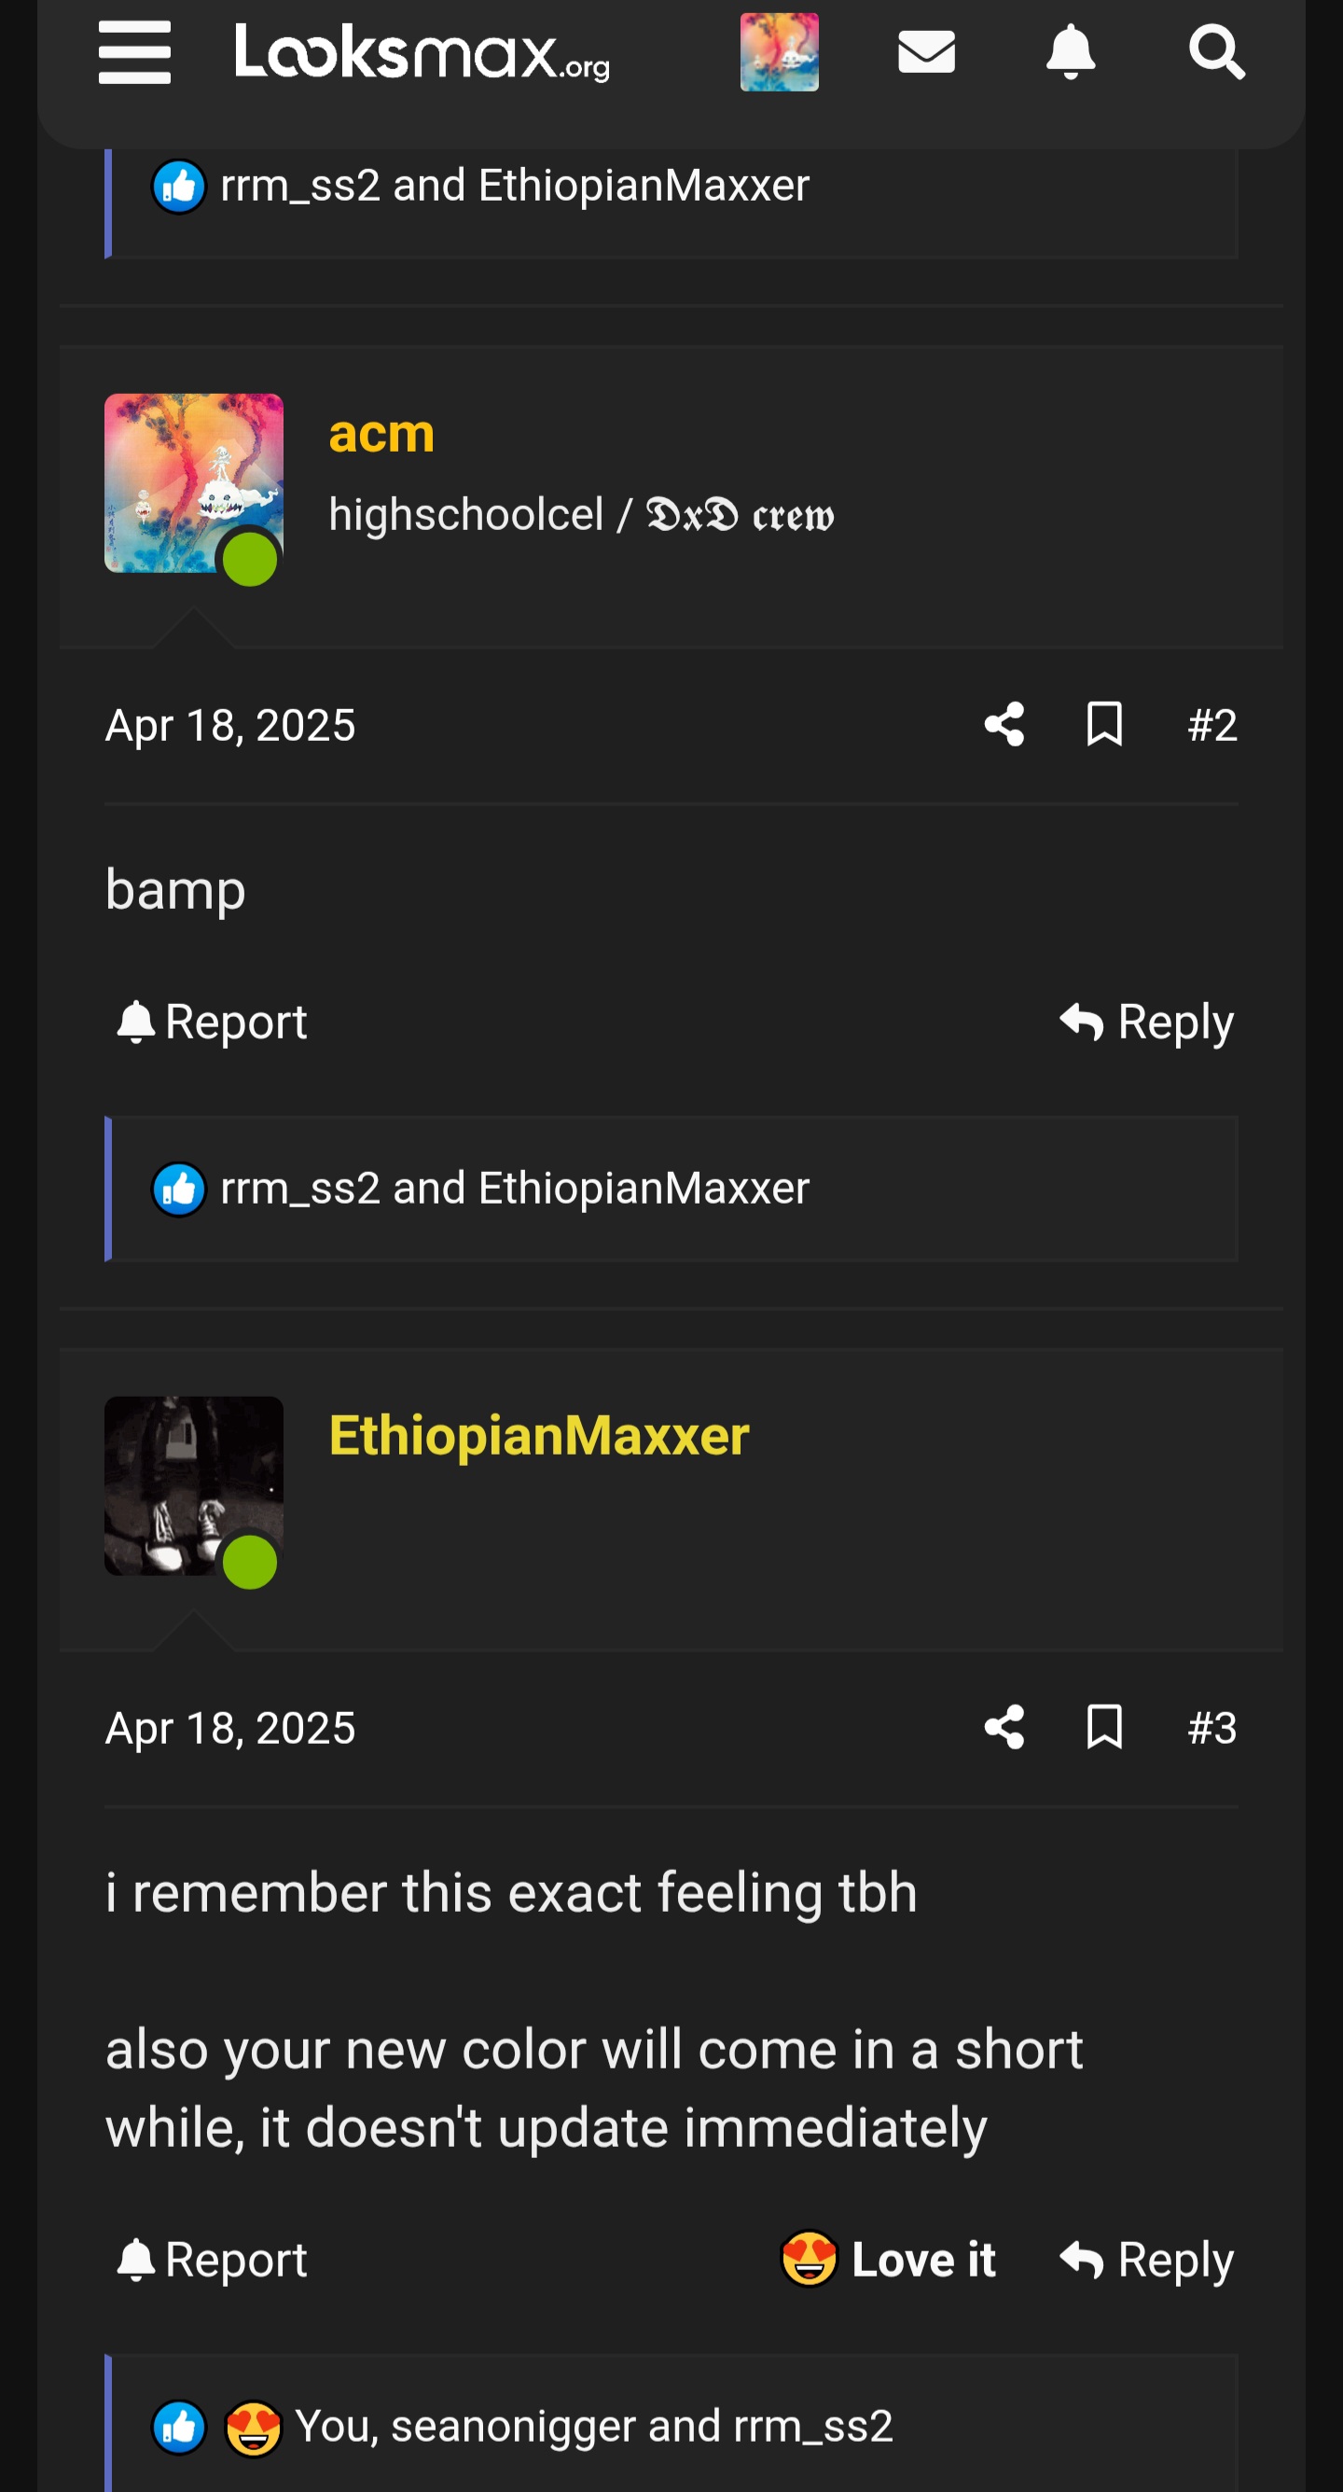1343x2492 pixels.
Task: Click acm's avatar thumbnail
Action: click(x=193, y=482)
